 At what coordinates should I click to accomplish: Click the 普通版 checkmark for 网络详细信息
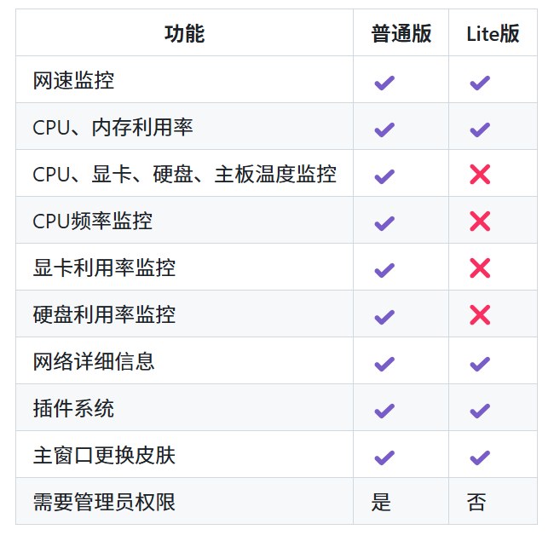(384, 363)
